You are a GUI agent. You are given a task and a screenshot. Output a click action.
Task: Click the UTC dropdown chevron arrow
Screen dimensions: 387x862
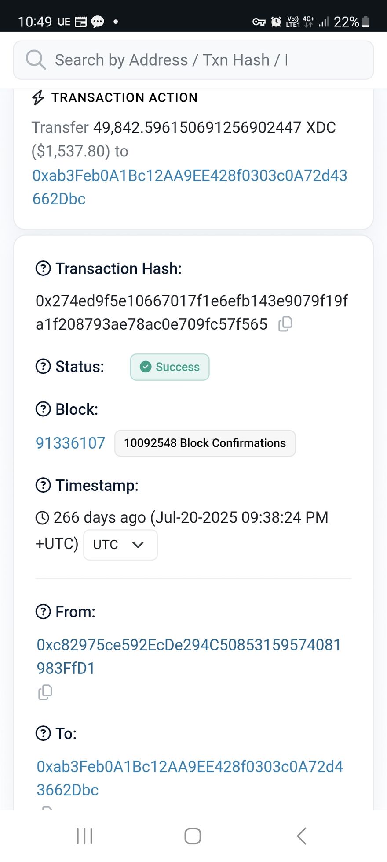coord(138,545)
